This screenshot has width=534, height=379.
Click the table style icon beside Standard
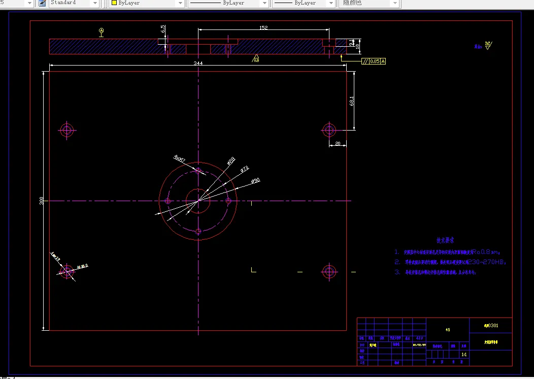(42, 3)
